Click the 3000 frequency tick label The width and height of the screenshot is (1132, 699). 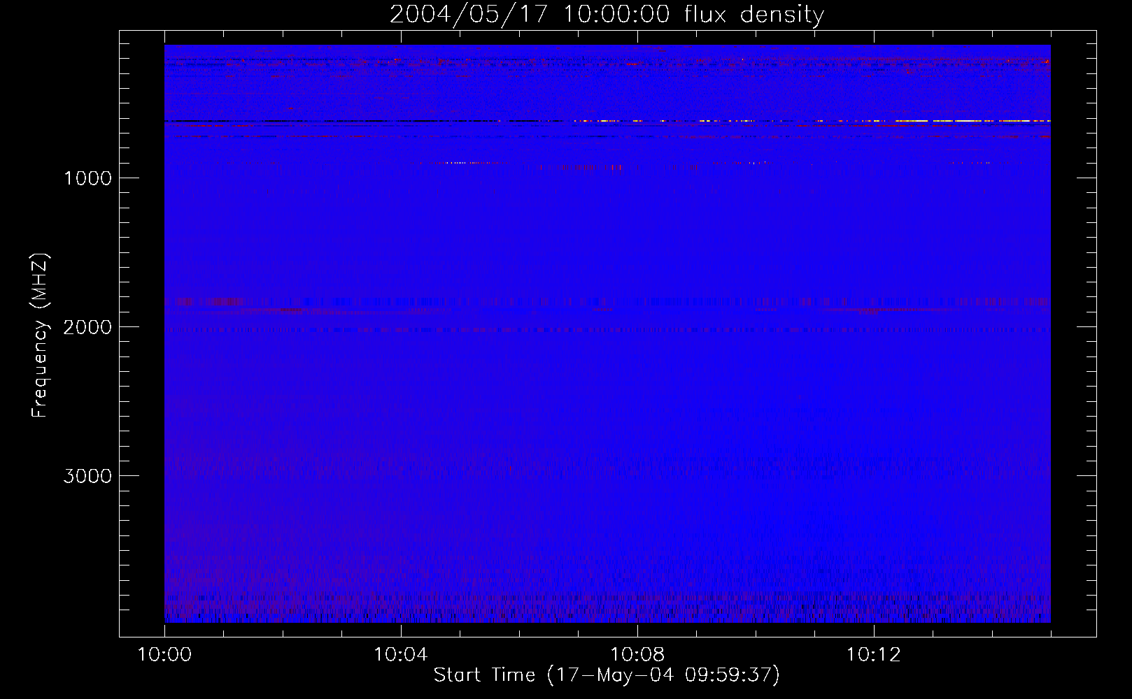point(87,476)
